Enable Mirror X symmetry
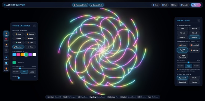 click(194, 29)
